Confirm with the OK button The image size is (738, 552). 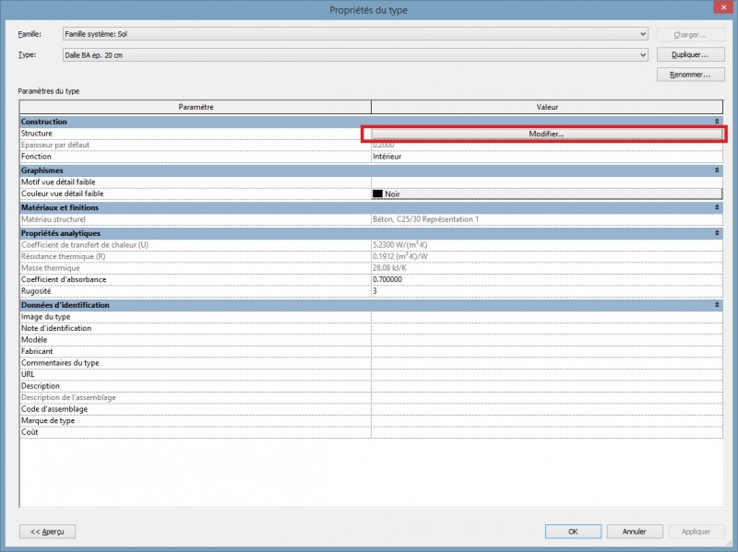[573, 532]
